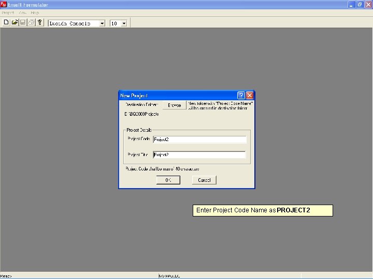Open the Help menu
Viewport: 373px width, 279px height.
pyautogui.click(x=35, y=13)
